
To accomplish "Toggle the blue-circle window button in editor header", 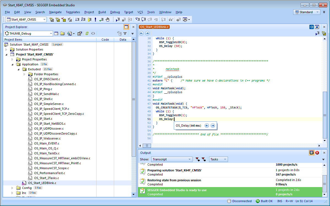I will 317,27.
